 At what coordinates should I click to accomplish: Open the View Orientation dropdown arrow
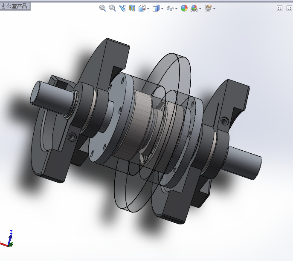[x=148, y=9]
